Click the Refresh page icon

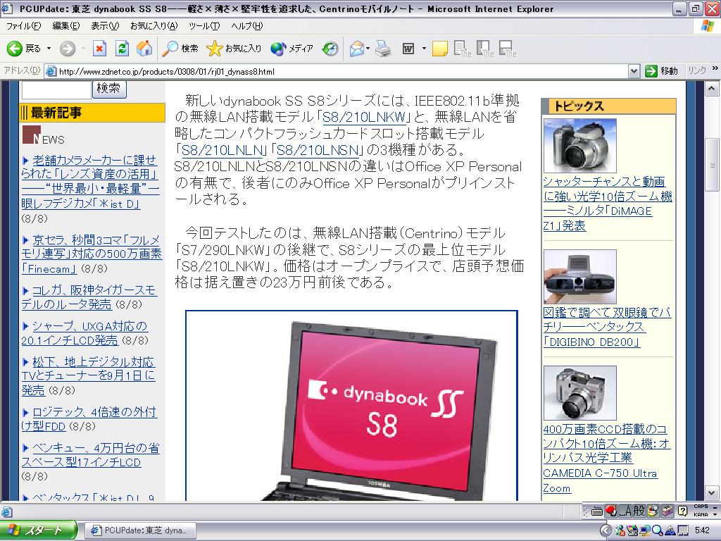pyautogui.click(x=122, y=49)
